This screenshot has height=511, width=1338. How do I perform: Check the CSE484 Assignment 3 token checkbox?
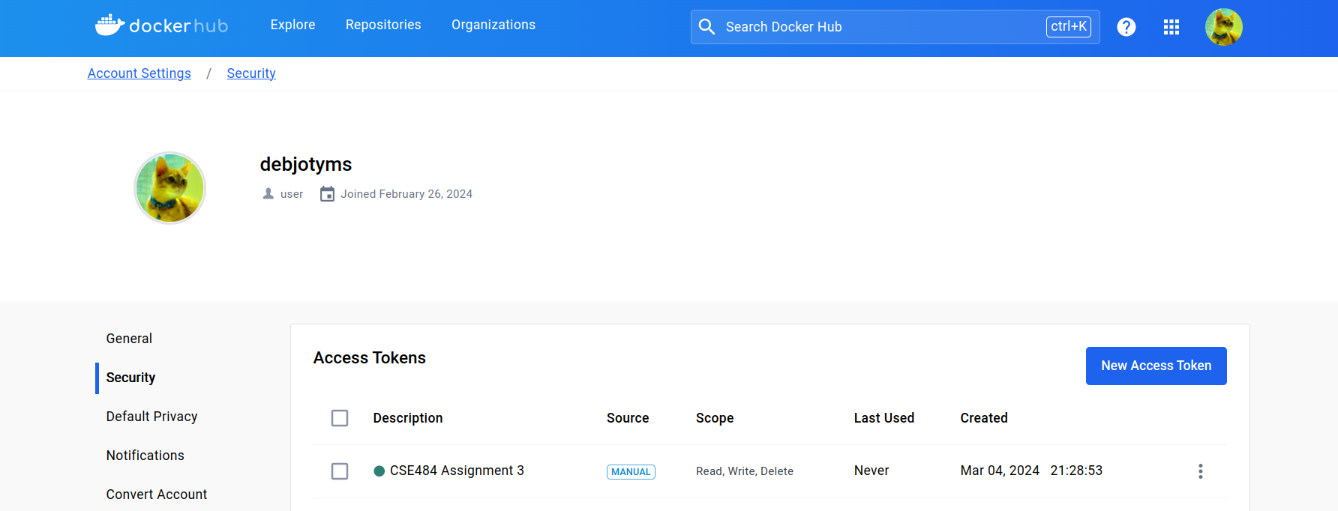coord(340,471)
